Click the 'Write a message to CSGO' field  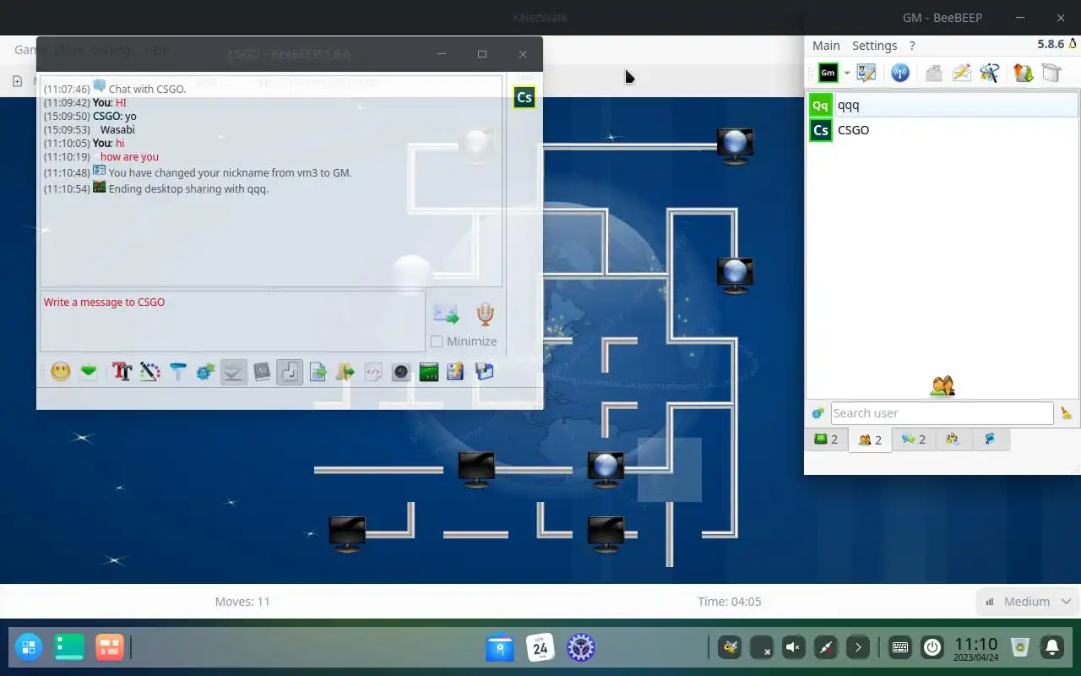click(232, 321)
